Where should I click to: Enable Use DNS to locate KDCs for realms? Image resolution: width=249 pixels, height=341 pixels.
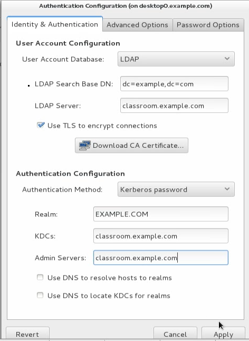40,295
